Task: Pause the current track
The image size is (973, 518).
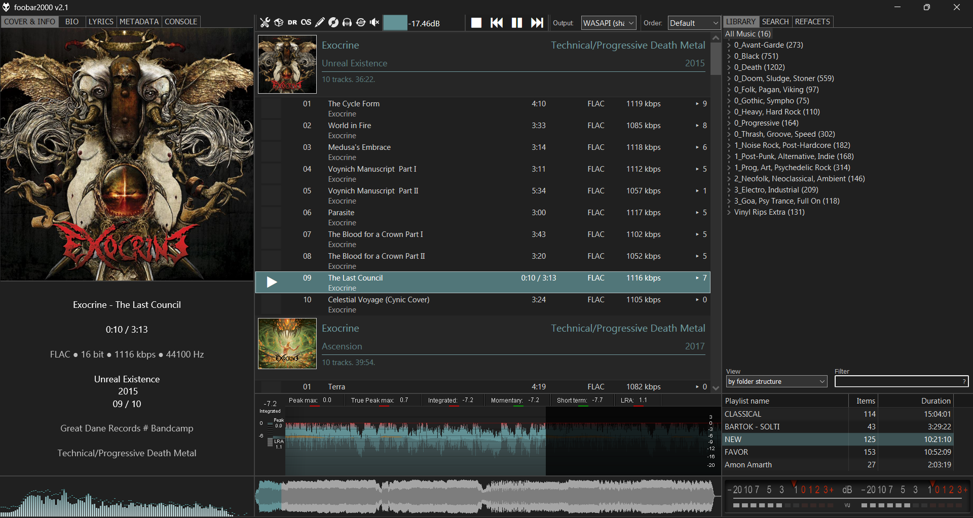Action: coord(516,23)
